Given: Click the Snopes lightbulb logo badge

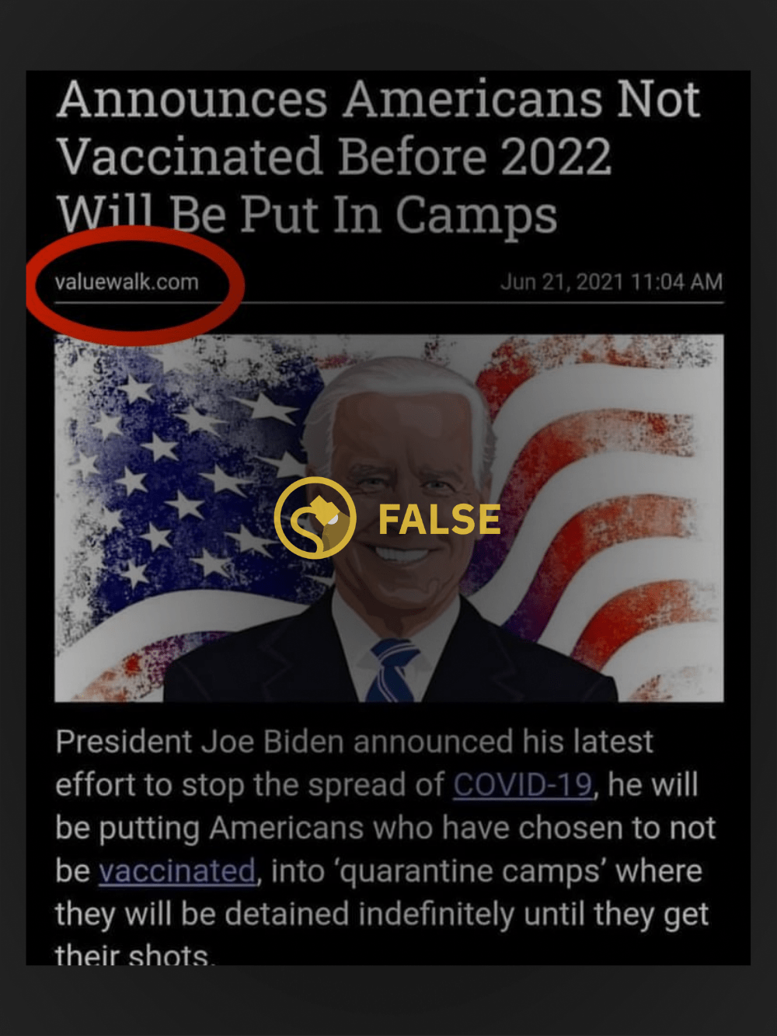Looking at the screenshot, I should 315,518.
